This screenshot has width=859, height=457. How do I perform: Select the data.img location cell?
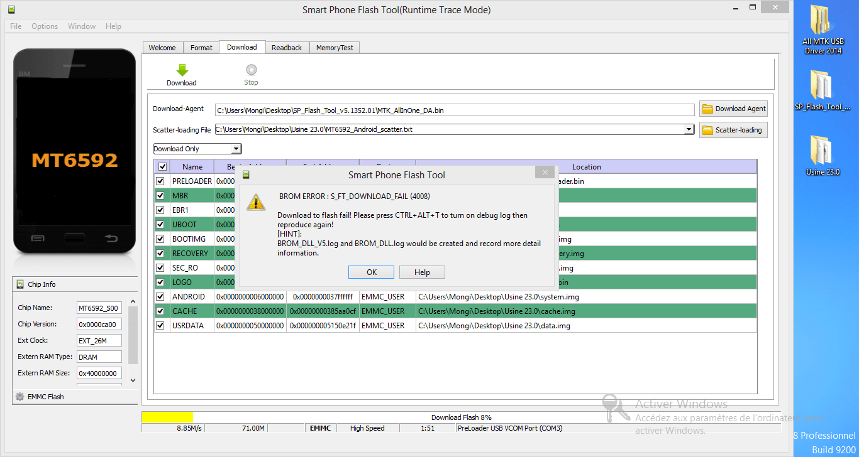[x=586, y=326]
